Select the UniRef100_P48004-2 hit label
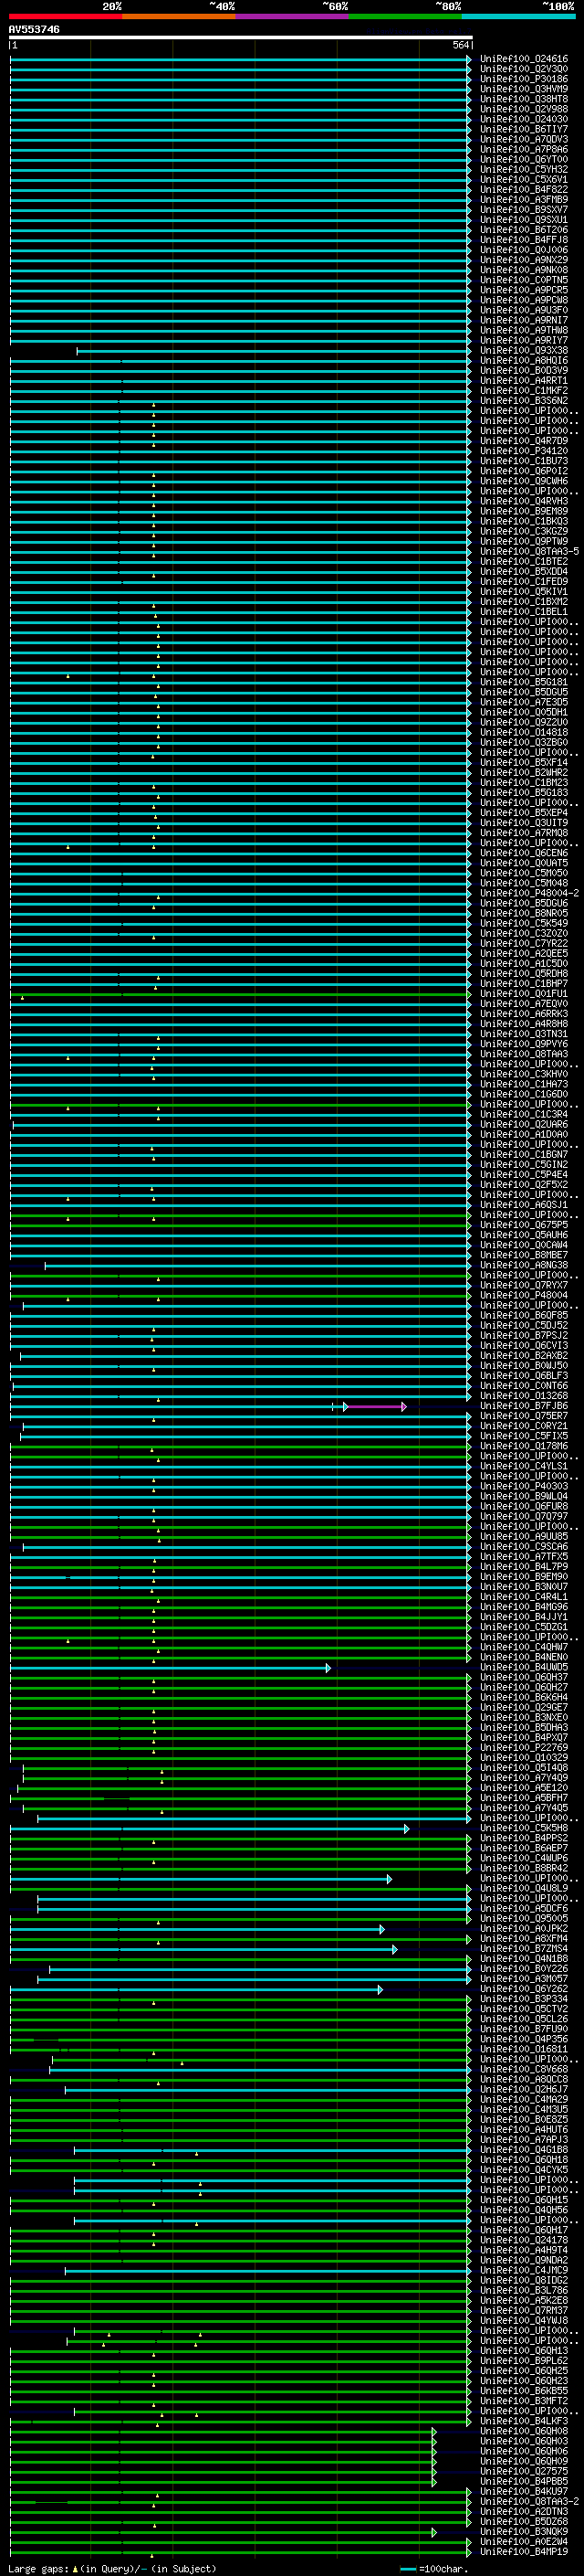 coord(528,894)
